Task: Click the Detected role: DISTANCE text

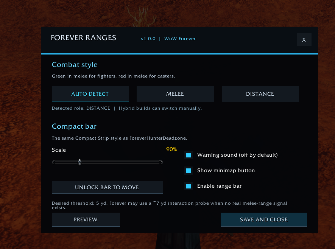Action: point(81,108)
